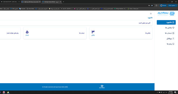Click the pink circular app on the taskbar
Screen dimensions: 178x94
click(4, 92)
